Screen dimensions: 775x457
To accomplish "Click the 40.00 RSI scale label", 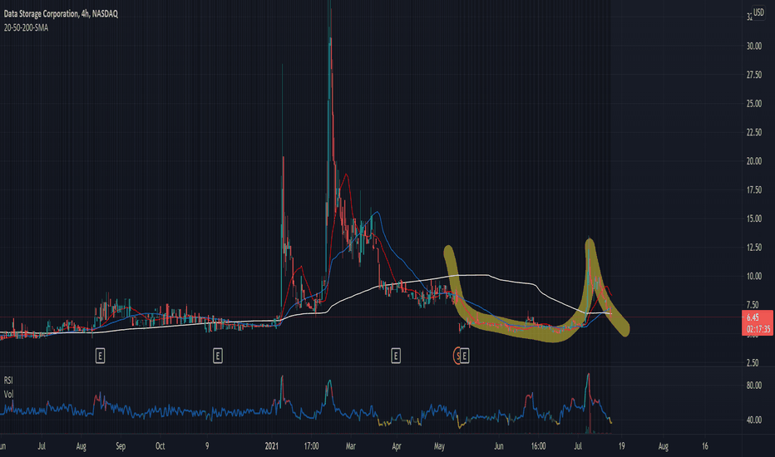I will click(753, 420).
